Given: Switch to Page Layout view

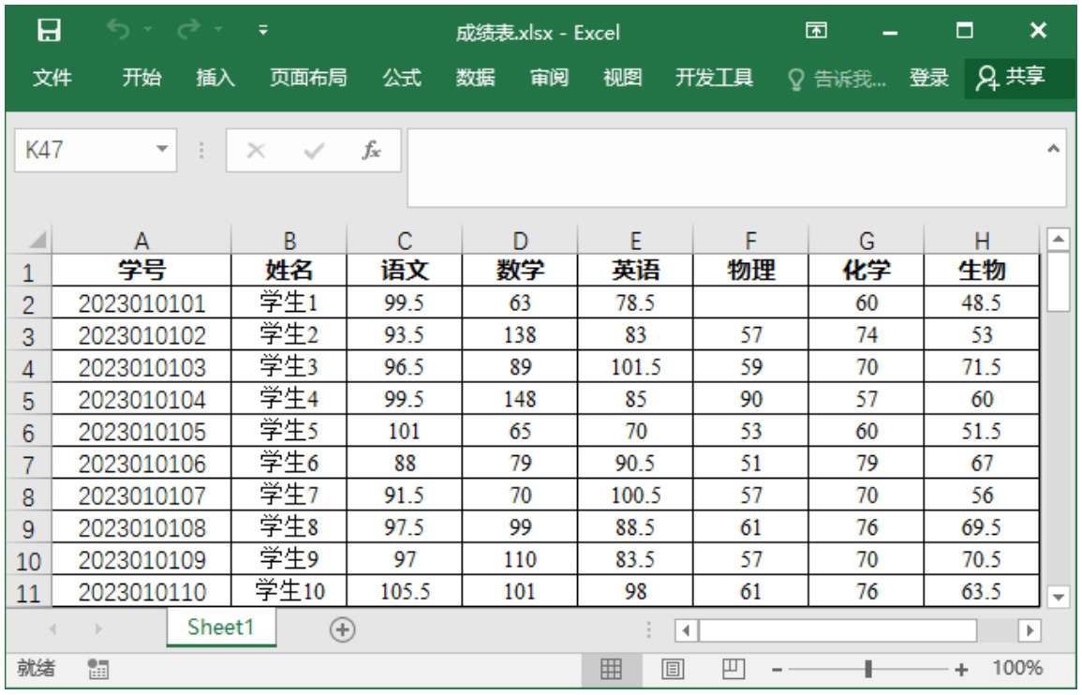Looking at the screenshot, I should pyautogui.click(x=672, y=669).
